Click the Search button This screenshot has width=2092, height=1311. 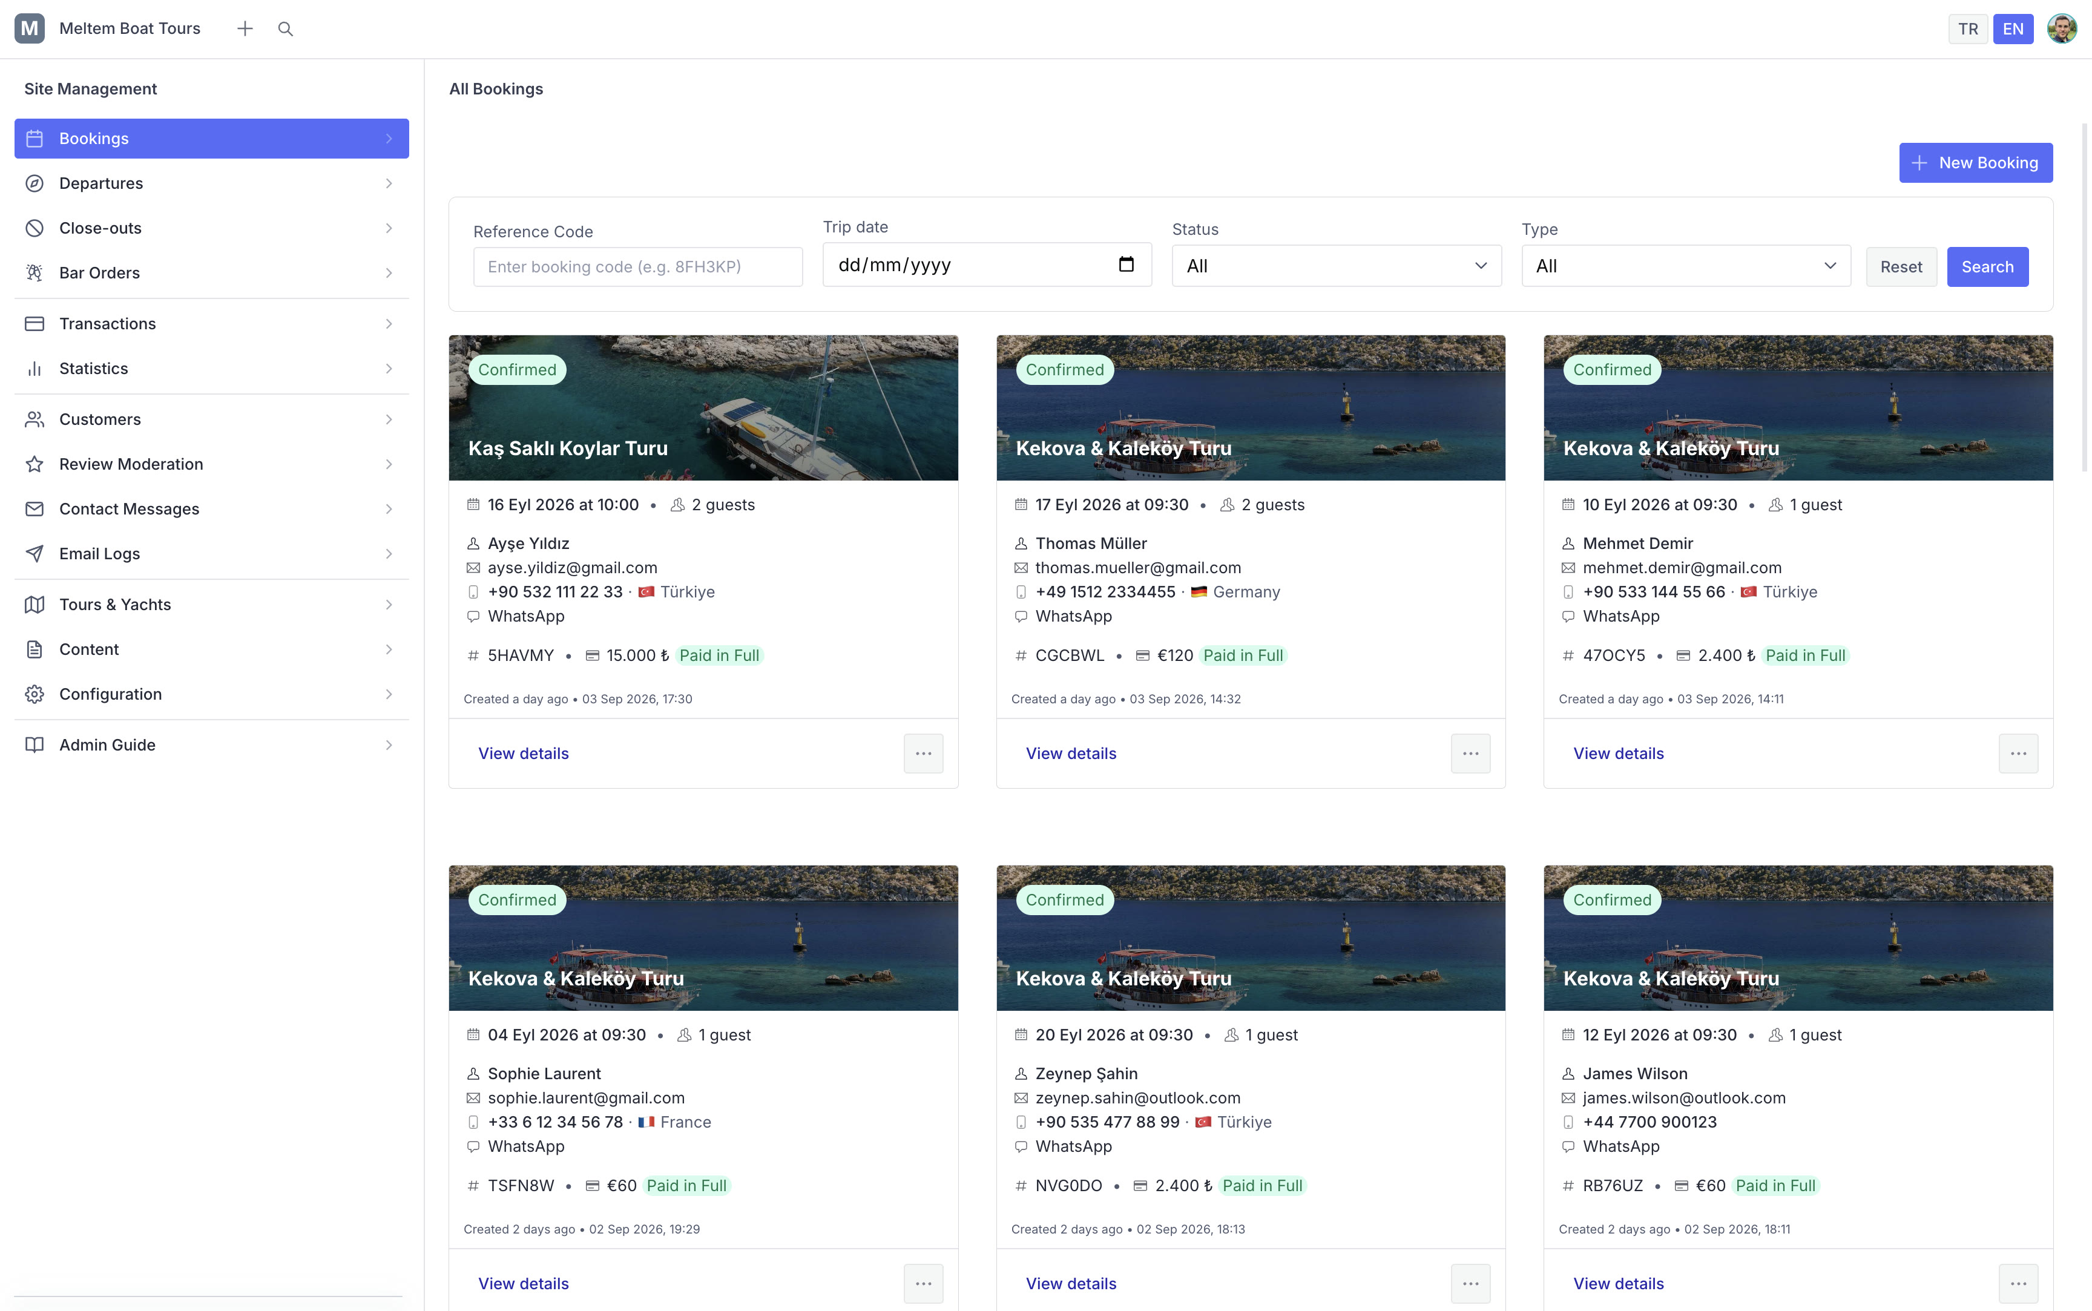pos(1987,267)
